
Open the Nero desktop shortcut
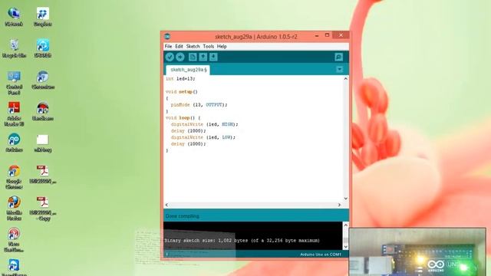[14, 240]
